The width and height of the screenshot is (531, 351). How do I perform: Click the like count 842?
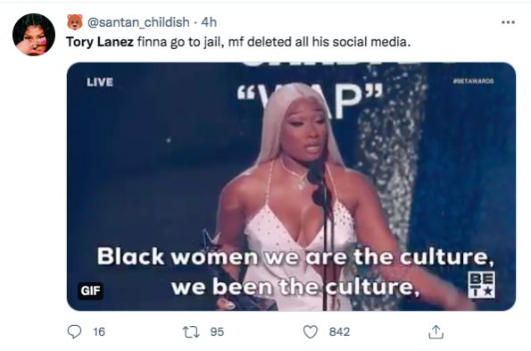click(339, 331)
